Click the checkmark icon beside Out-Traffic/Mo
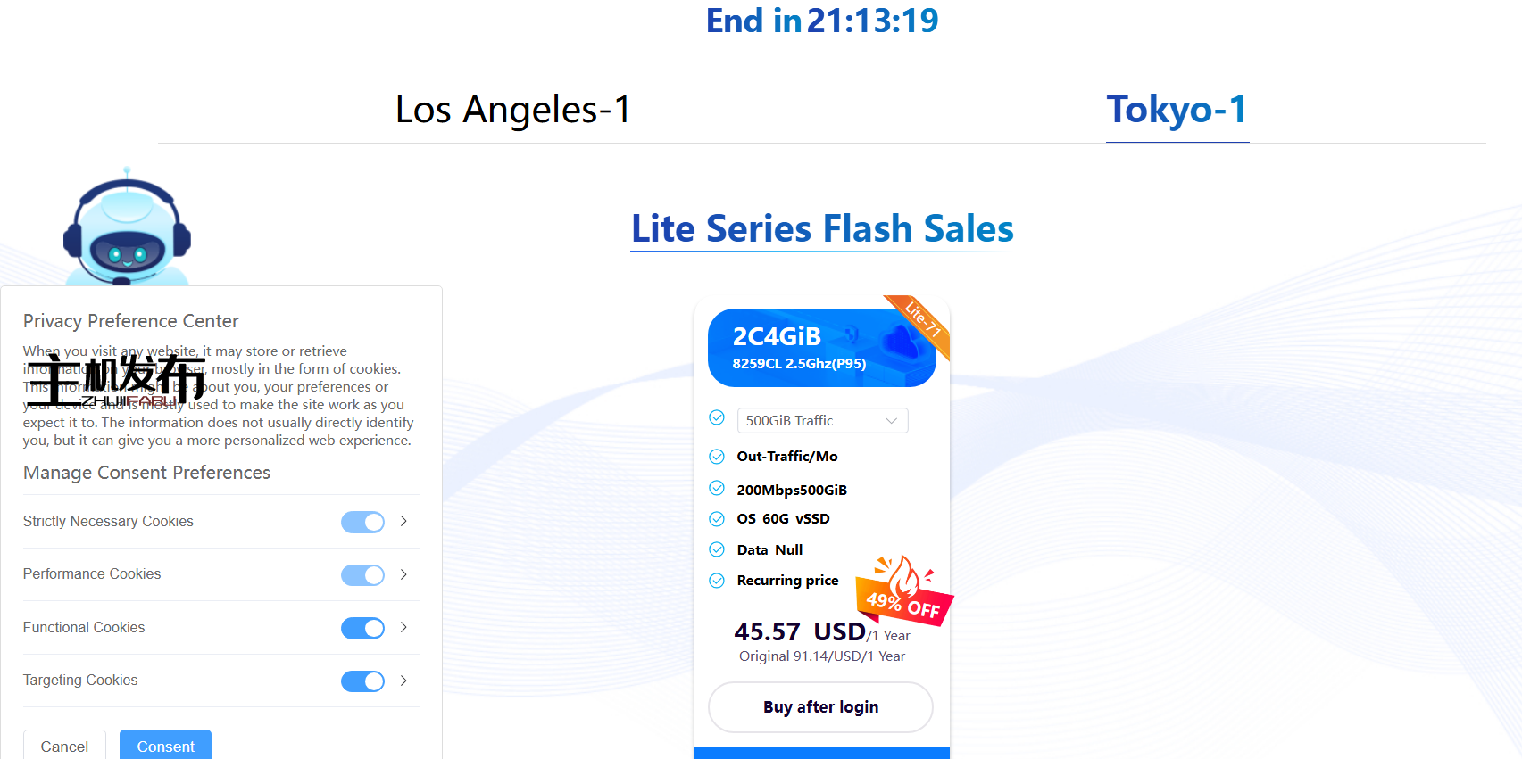1522x759 pixels. (717, 456)
